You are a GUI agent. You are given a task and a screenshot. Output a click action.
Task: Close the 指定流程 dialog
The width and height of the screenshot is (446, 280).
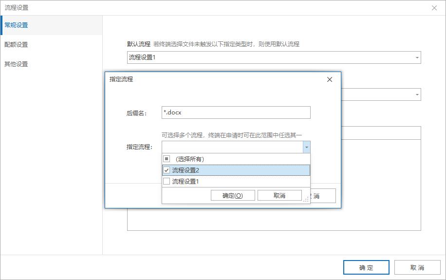pyautogui.click(x=330, y=79)
